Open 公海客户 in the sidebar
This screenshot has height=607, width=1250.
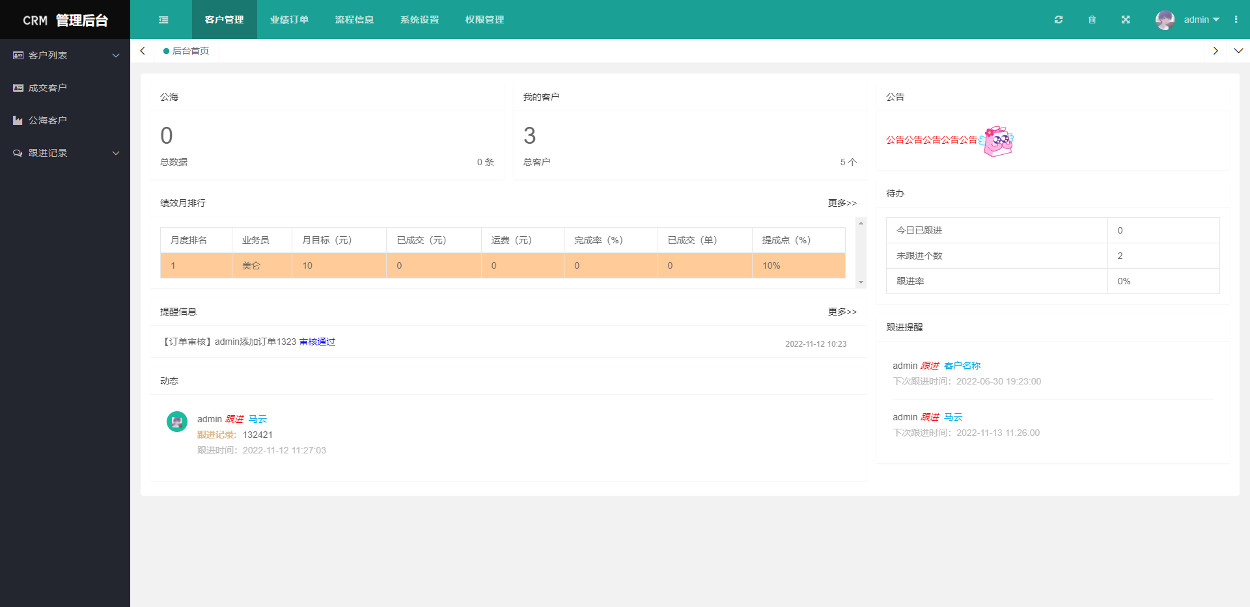click(x=65, y=120)
